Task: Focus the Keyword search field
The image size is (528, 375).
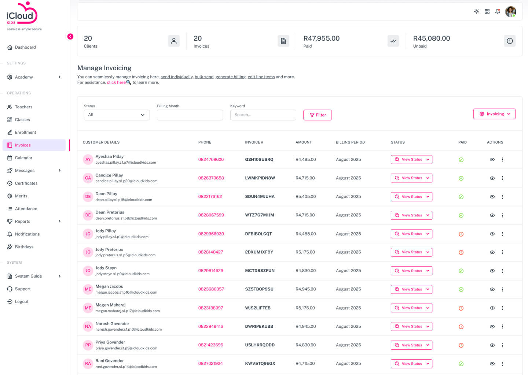Action: (263, 115)
